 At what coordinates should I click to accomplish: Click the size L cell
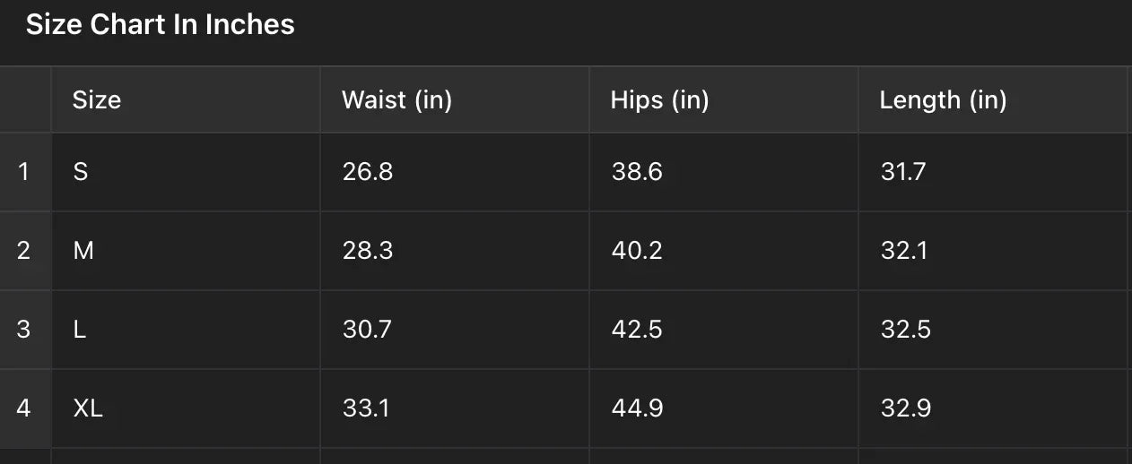(80, 329)
